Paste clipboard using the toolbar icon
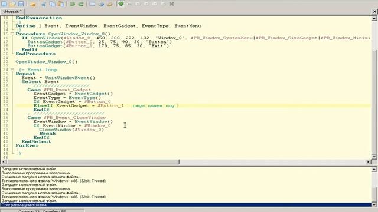This screenshot has height=212, width=378. click(61, 4)
